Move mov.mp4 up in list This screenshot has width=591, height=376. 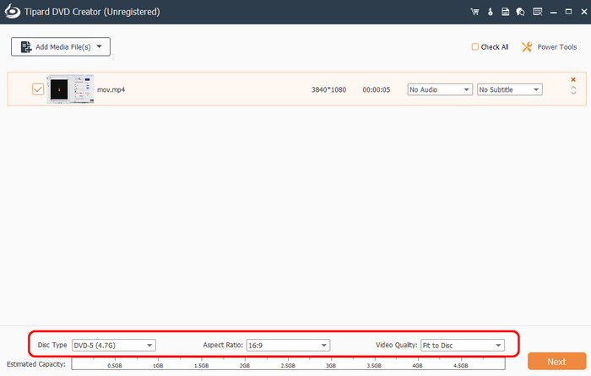(573, 88)
